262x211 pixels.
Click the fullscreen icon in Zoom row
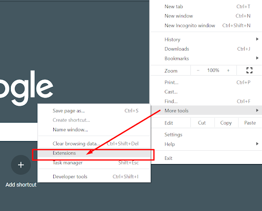tap(249, 70)
